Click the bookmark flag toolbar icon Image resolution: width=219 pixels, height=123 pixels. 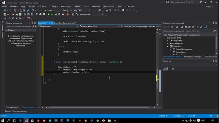[x=123, y=11]
